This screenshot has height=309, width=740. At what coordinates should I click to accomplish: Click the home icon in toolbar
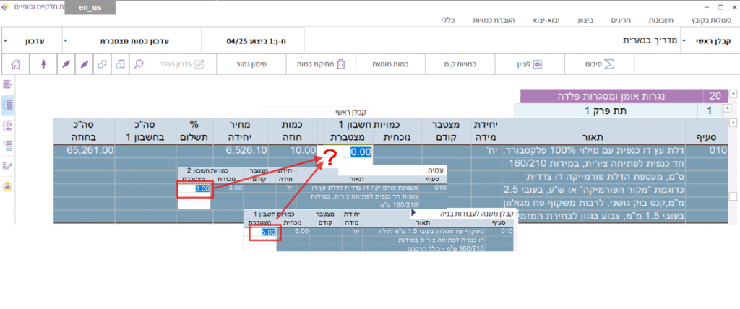click(17, 64)
